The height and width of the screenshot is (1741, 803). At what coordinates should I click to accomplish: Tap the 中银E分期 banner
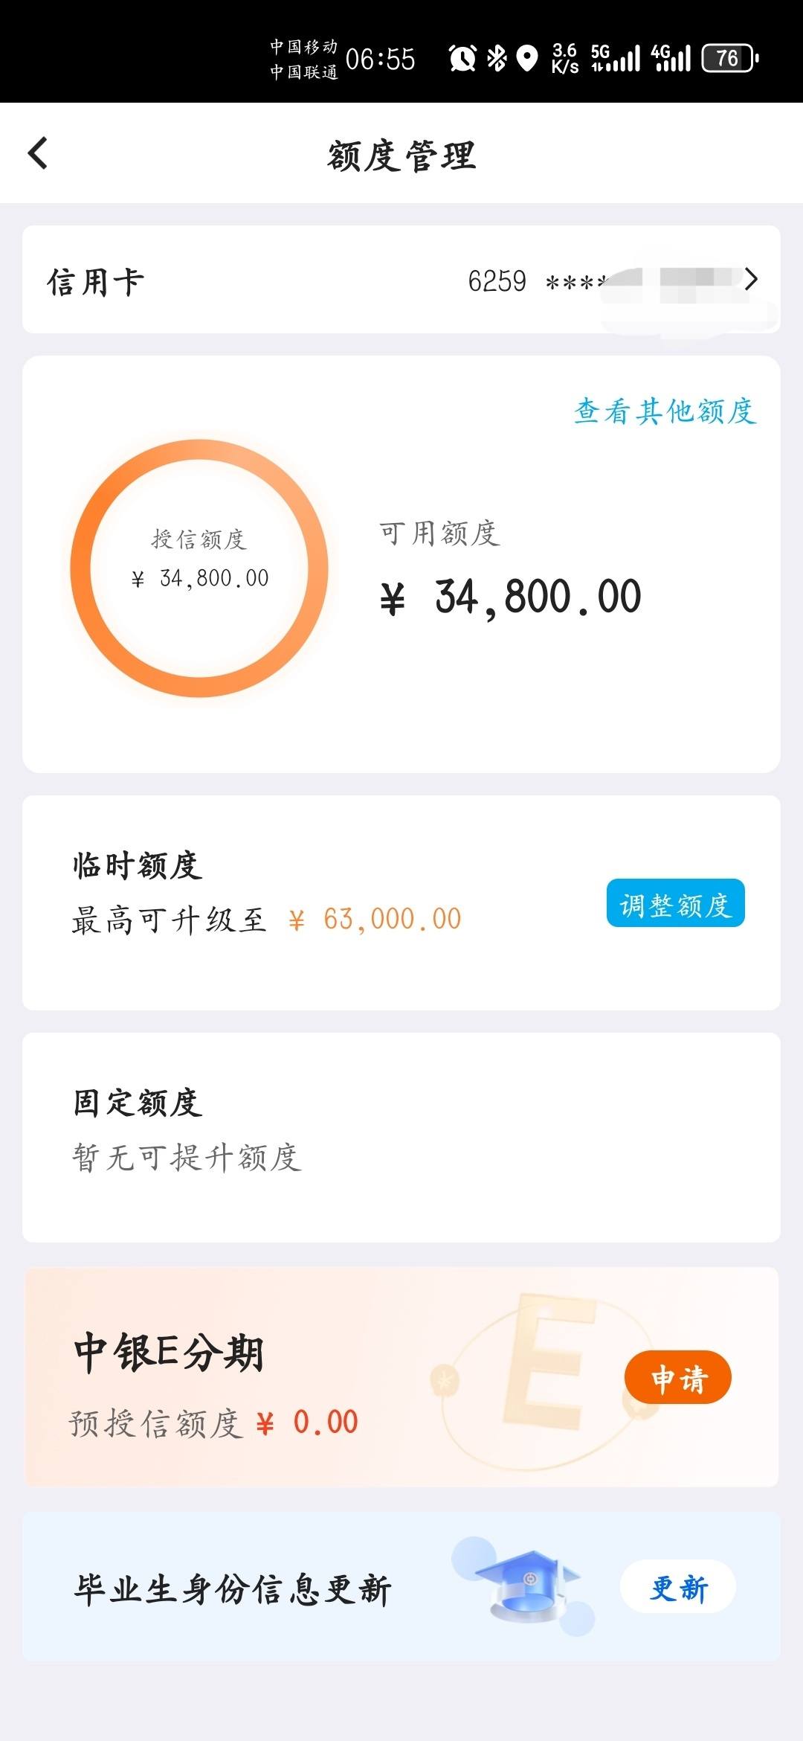[x=401, y=1376]
